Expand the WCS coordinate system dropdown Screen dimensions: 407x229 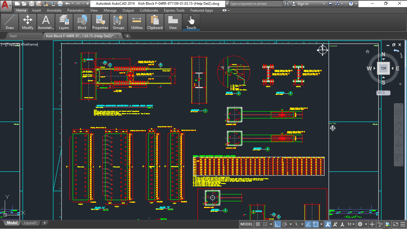[383, 93]
